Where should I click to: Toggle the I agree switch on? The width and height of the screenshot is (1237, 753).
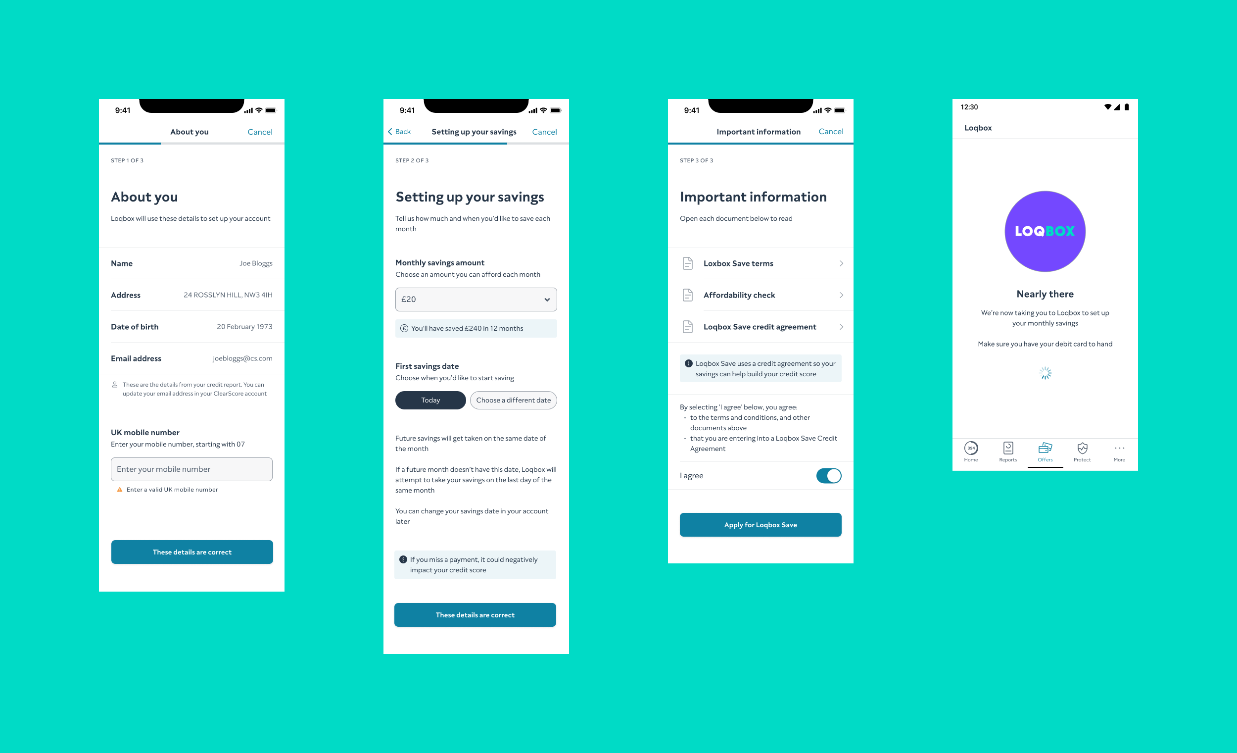point(828,475)
